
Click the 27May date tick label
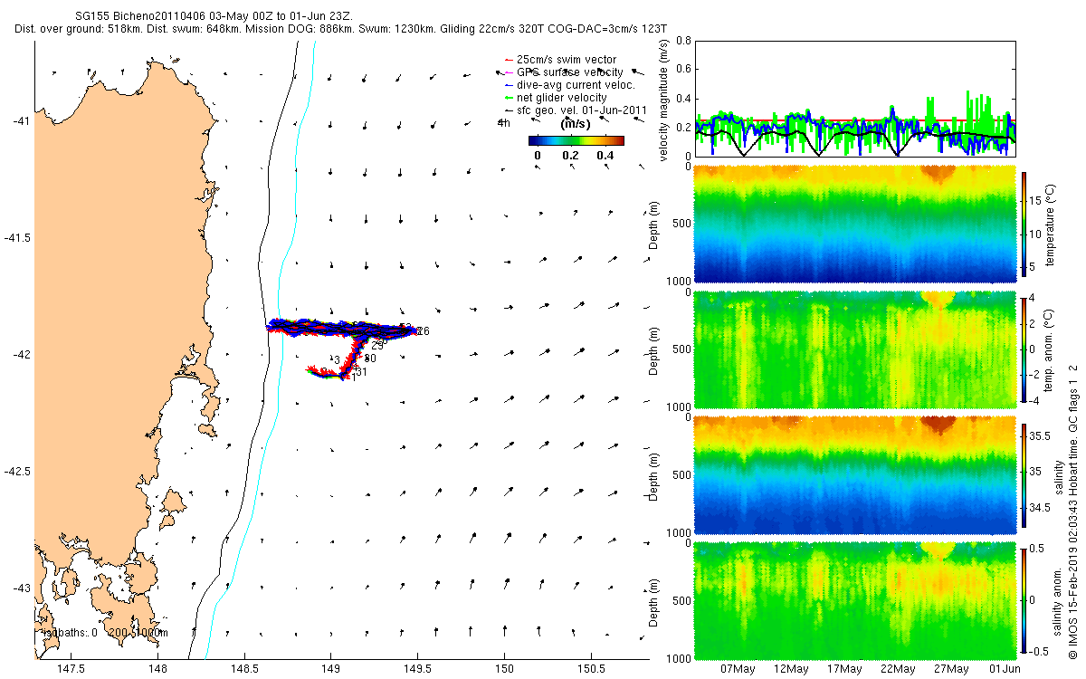[x=951, y=668]
